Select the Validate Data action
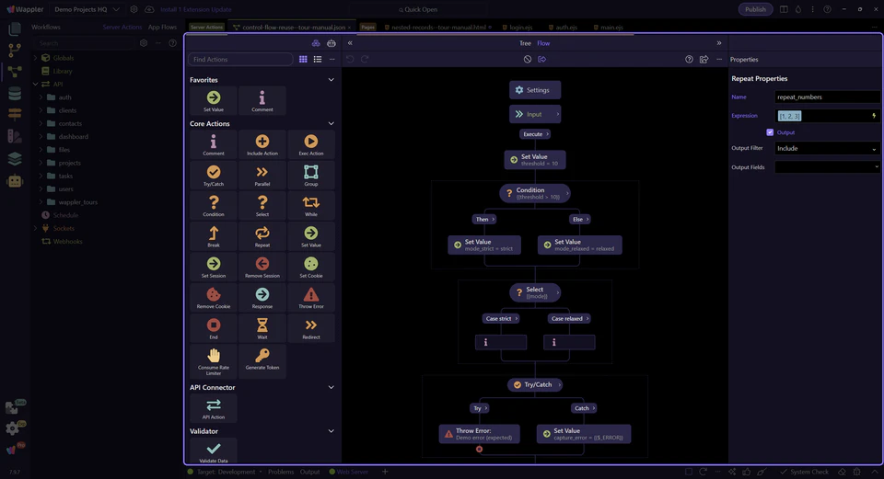Viewport: 884px width, 479px height. tap(214, 452)
